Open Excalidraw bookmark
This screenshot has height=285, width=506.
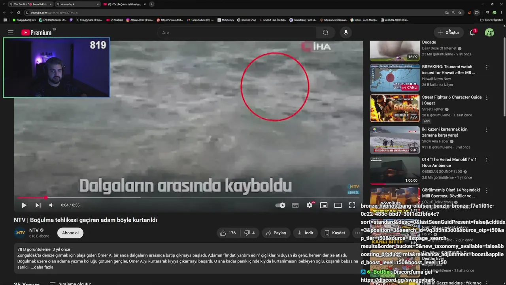[303, 20]
